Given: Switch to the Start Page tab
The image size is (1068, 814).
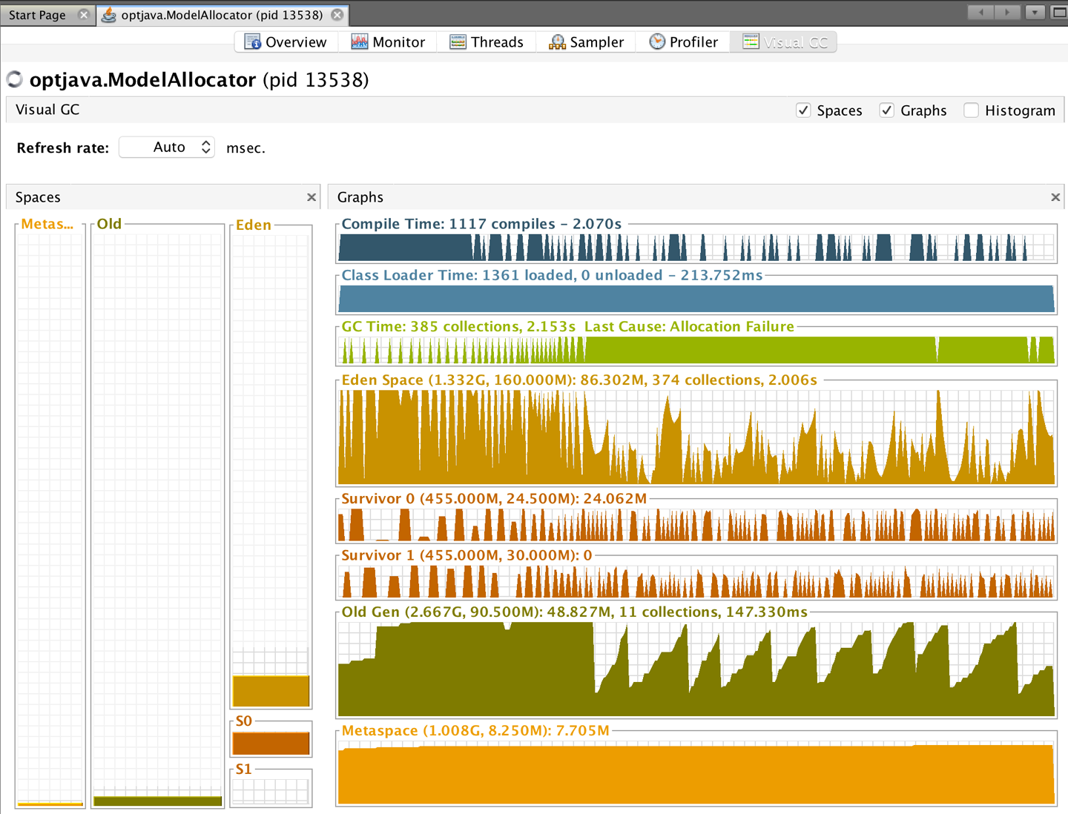Looking at the screenshot, I should pos(38,15).
